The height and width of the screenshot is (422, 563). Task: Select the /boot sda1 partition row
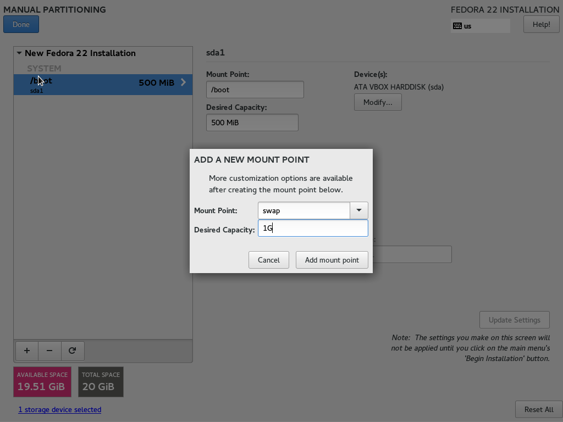point(103,85)
